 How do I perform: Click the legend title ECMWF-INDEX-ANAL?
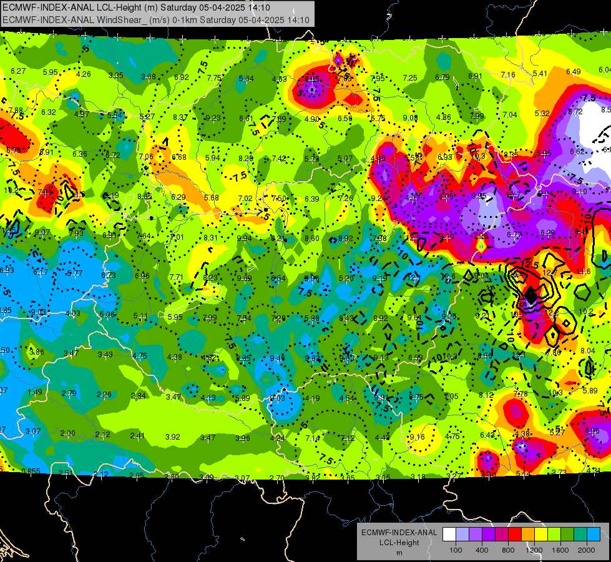[399, 533]
